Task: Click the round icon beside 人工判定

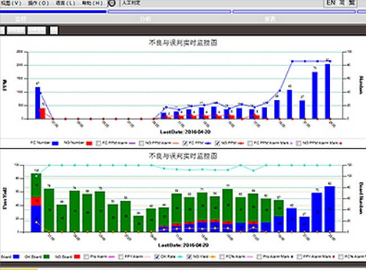Action: tap(112, 3)
